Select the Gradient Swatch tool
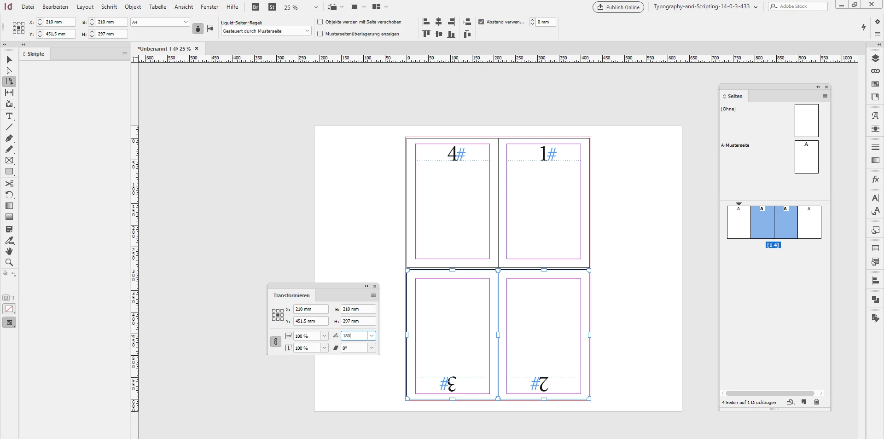This screenshot has width=884, height=439. click(x=9, y=206)
